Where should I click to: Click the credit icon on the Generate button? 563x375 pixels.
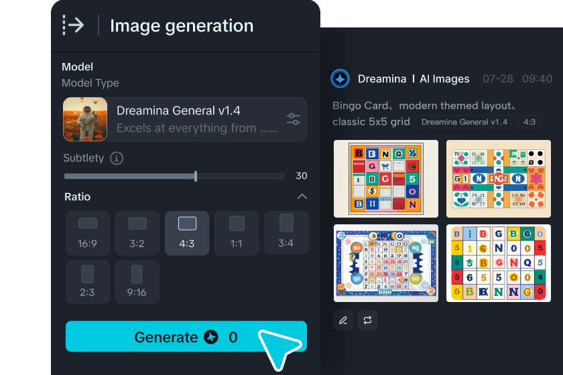tap(210, 337)
